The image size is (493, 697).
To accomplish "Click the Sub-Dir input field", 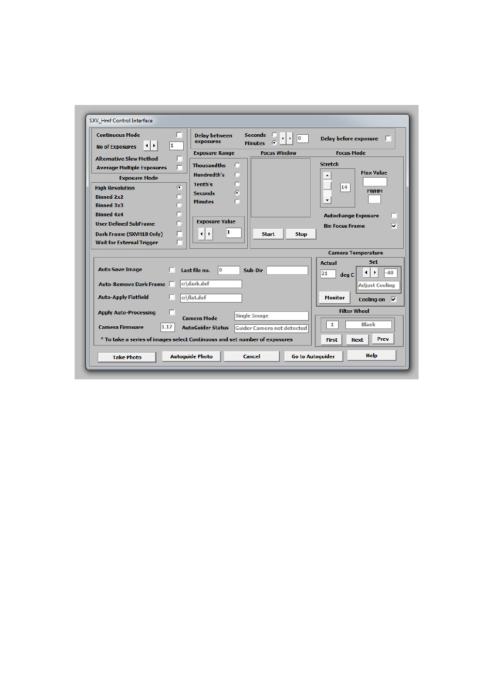I will pyautogui.click(x=288, y=270).
